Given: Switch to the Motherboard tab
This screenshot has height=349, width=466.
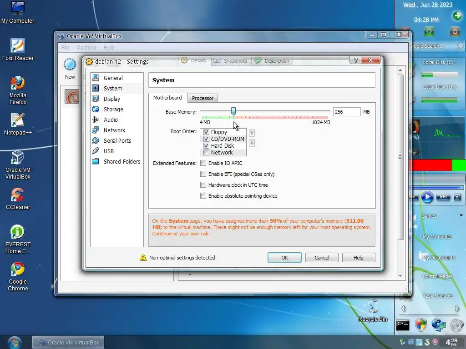Looking at the screenshot, I should coord(167,98).
